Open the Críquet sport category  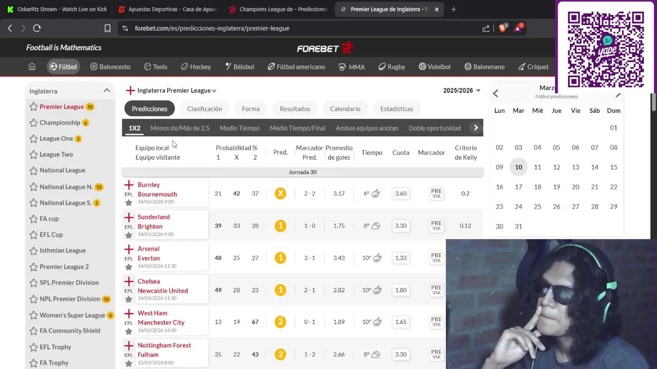533,67
